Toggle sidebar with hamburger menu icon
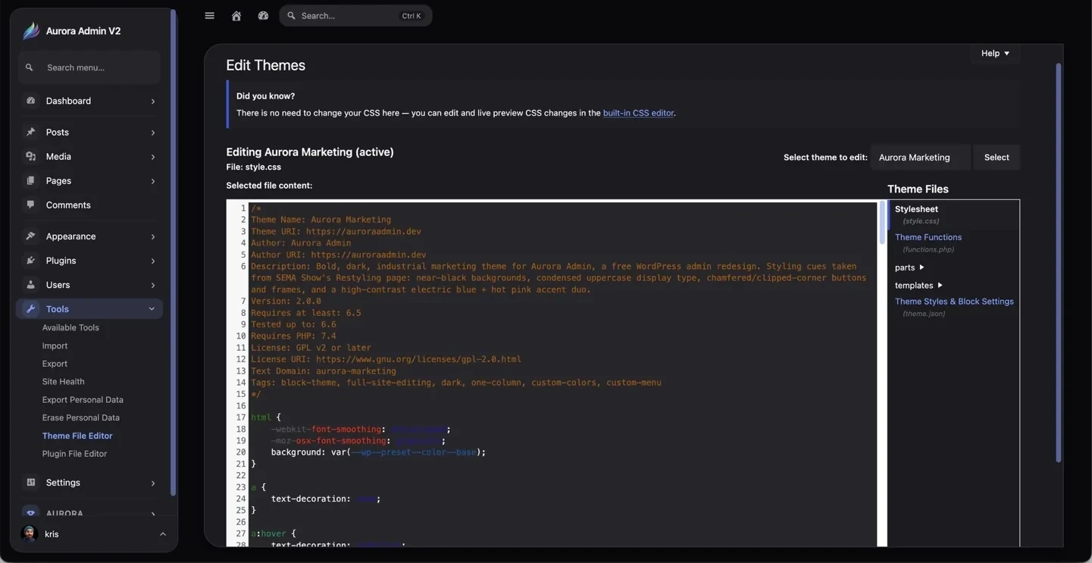The width and height of the screenshot is (1092, 563). click(x=210, y=16)
